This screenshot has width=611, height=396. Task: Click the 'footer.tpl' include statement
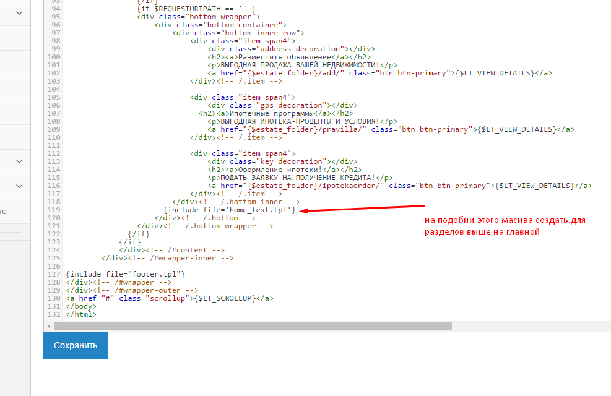(x=125, y=273)
